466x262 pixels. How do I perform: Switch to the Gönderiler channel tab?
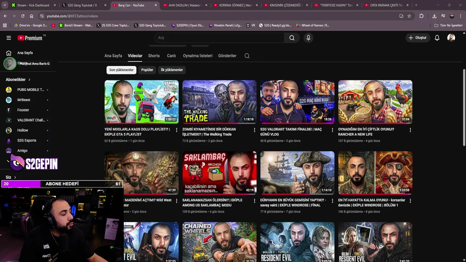tap(227, 56)
